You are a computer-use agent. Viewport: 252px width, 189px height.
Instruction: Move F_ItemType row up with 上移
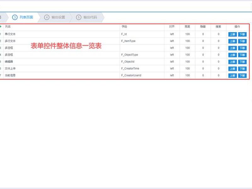232,41
